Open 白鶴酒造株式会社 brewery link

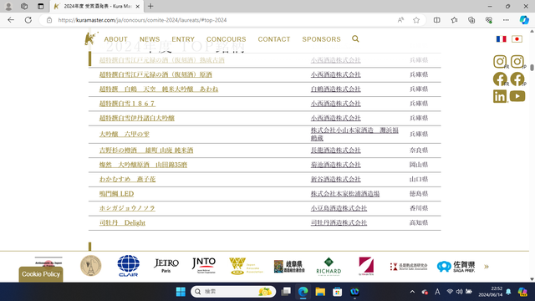pyautogui.click(x=336, y=89)
